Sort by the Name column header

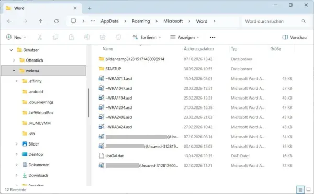pos(108,48)
